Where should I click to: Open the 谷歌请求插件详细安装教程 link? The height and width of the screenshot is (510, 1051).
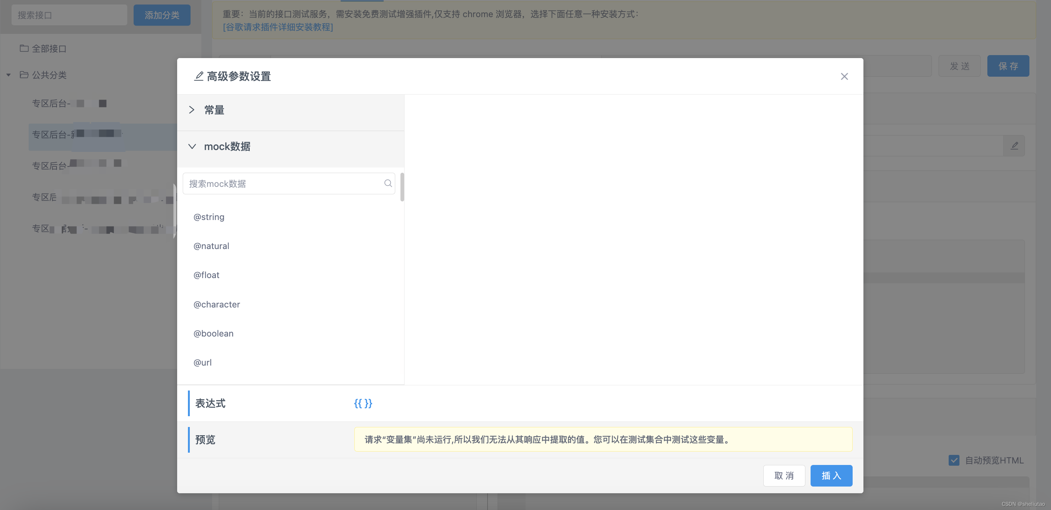tap(278, 27)
